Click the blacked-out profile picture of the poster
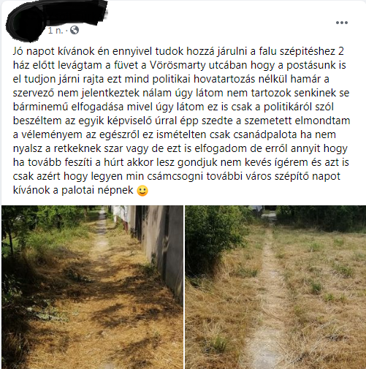 pyautogui.click(x=24, y=23)
